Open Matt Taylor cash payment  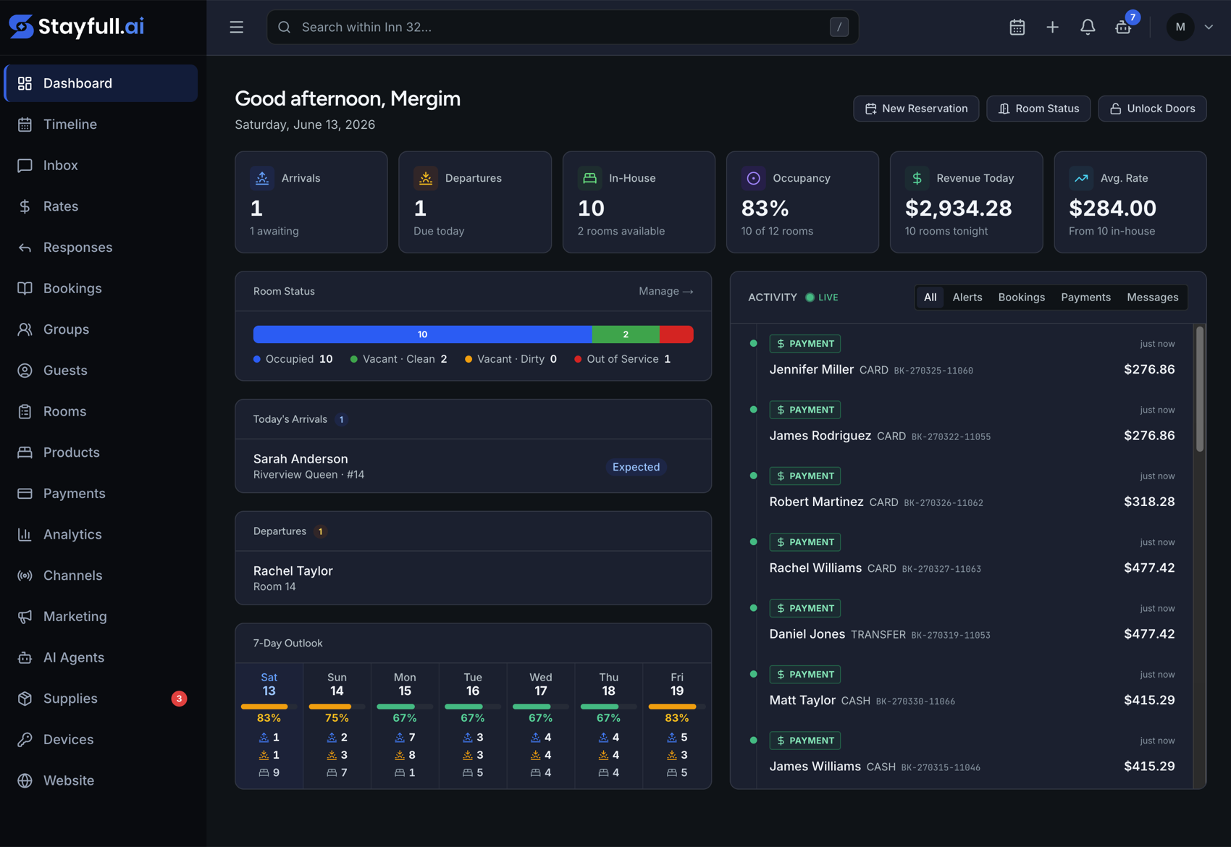[x=972, y=688]
